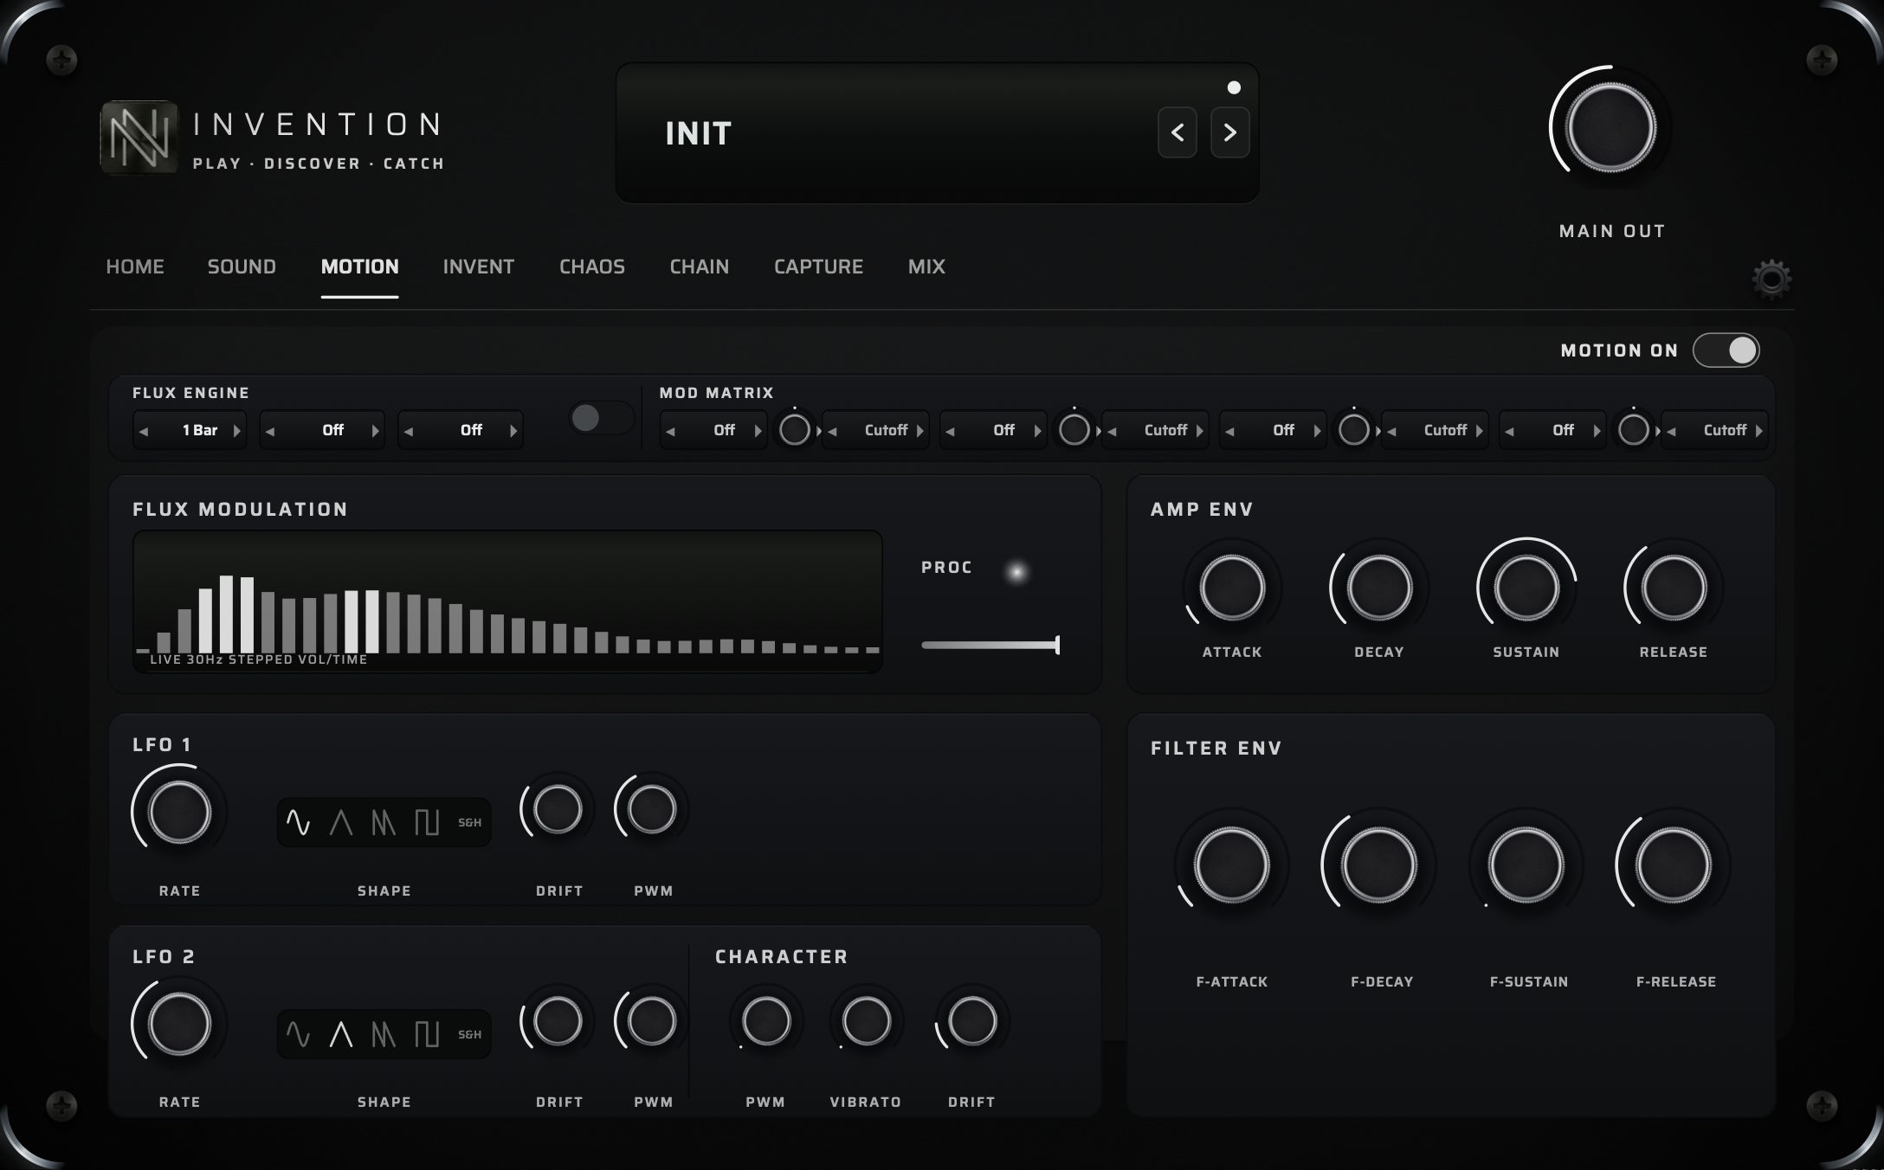Viewport: 1884px width, 1170px height.
Task: Click third Mod Matrix amount knob
Action: pyautogui.click(x=1354, y=429)
